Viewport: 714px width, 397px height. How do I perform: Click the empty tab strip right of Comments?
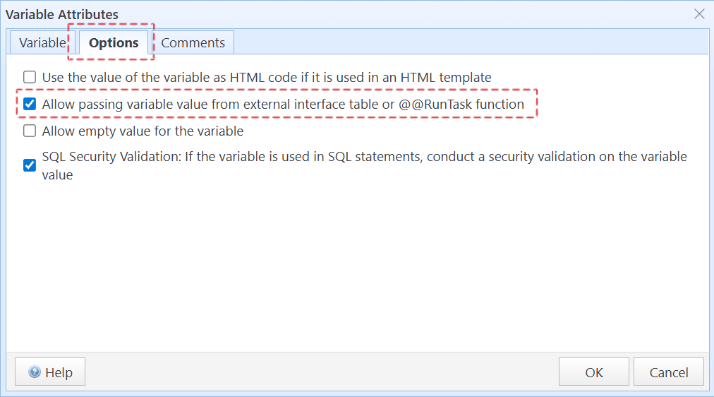coord(466,42)
